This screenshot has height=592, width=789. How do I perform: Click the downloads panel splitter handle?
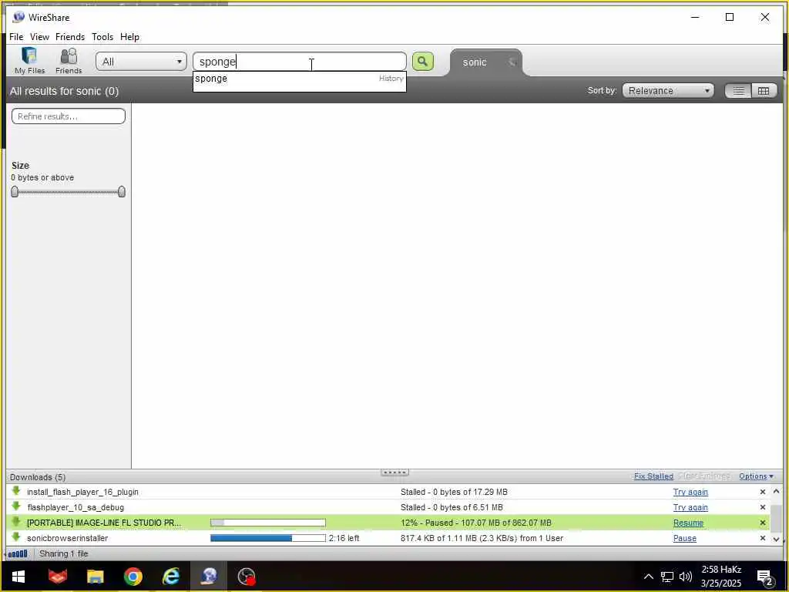coord(394,473)
